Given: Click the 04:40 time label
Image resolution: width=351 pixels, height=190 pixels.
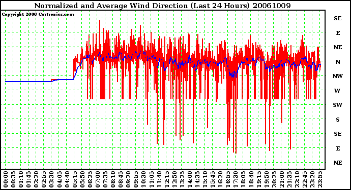Looking at the screenshot, I should [67, 179].
